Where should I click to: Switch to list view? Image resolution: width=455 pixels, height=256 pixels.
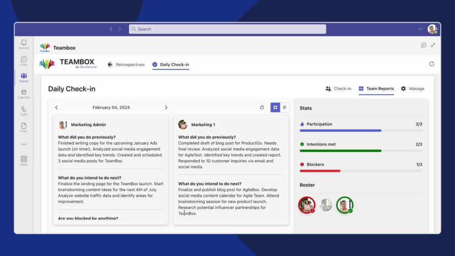[285, 107]
